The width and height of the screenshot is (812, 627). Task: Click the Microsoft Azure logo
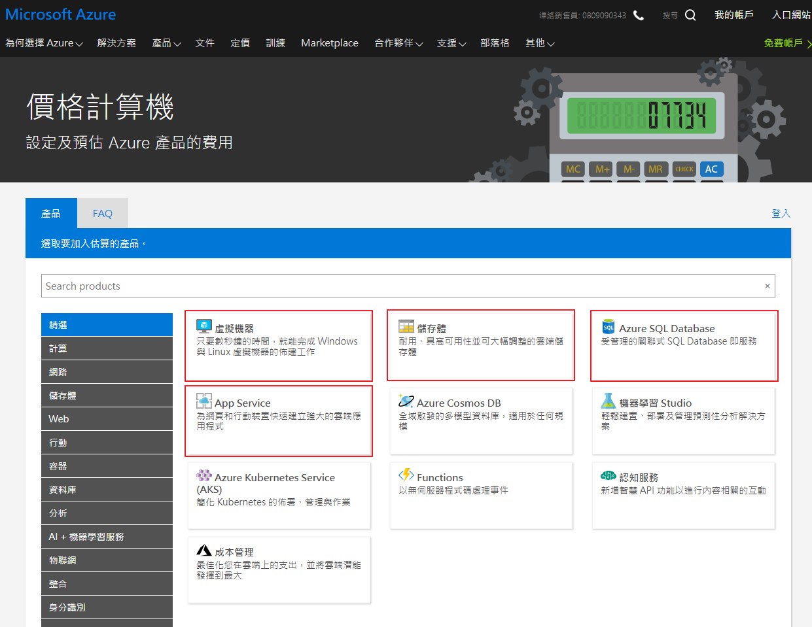tap(60, 14)
